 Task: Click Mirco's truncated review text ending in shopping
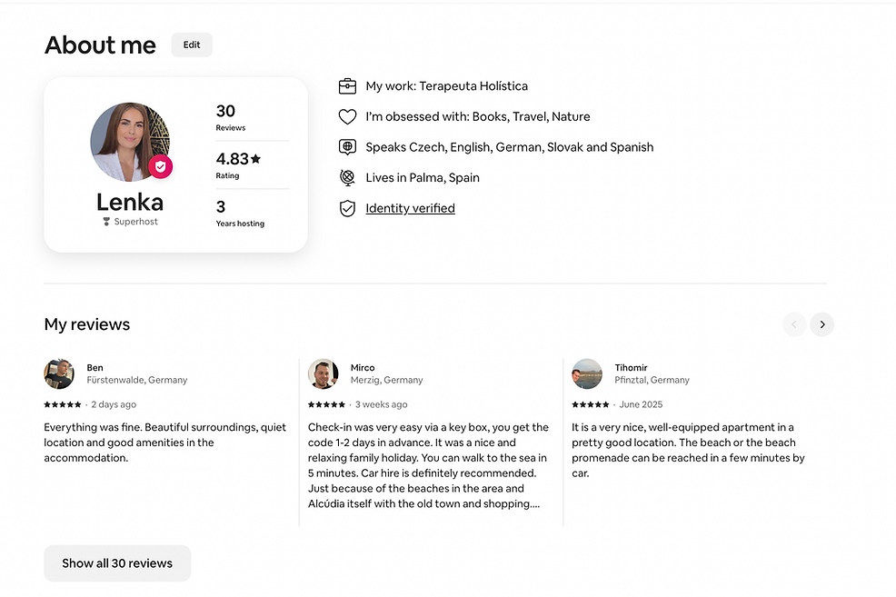pos(429,465)
